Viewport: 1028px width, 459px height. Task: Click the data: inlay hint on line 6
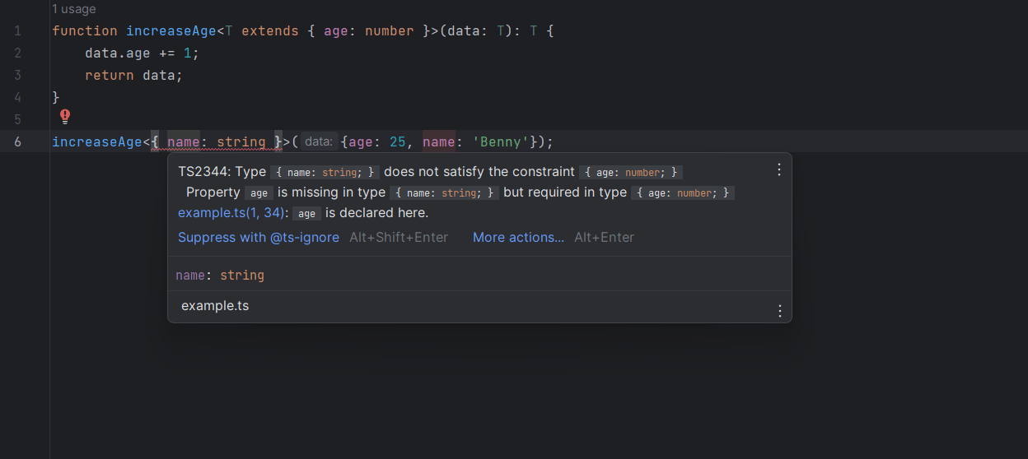pyautogui.click(x=319, y=141)
